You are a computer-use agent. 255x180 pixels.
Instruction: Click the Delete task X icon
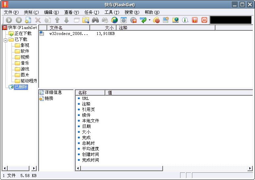(x=38, y=20)
